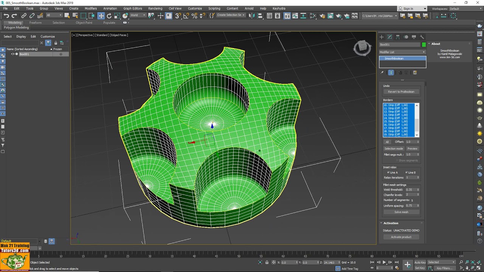Select the Move transform tool
This screenshot has width=484, height=272.
[101, 16]
